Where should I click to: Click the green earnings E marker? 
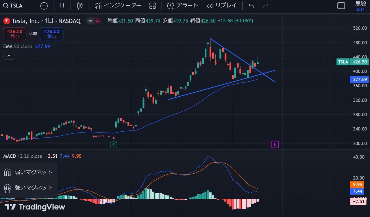(114, 144)
